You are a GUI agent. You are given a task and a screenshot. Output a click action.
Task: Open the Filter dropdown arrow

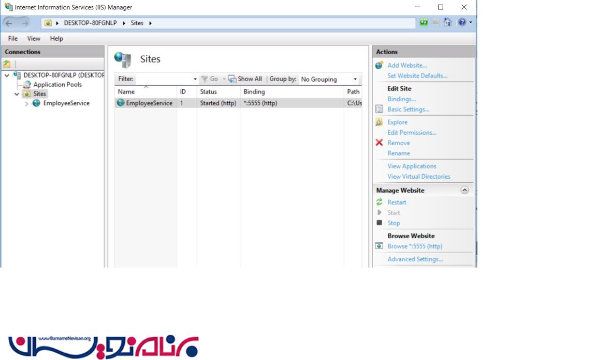[195, 80]
